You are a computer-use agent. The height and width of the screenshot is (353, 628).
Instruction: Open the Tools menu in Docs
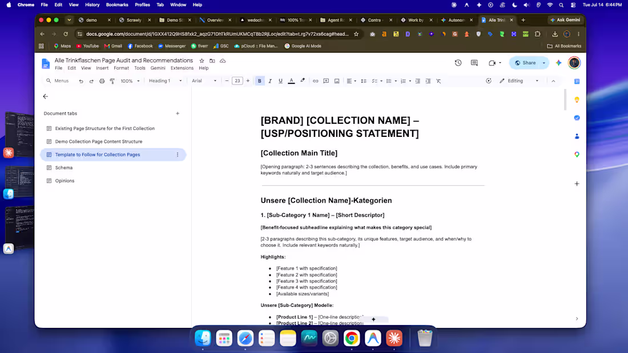coord(140,68)
